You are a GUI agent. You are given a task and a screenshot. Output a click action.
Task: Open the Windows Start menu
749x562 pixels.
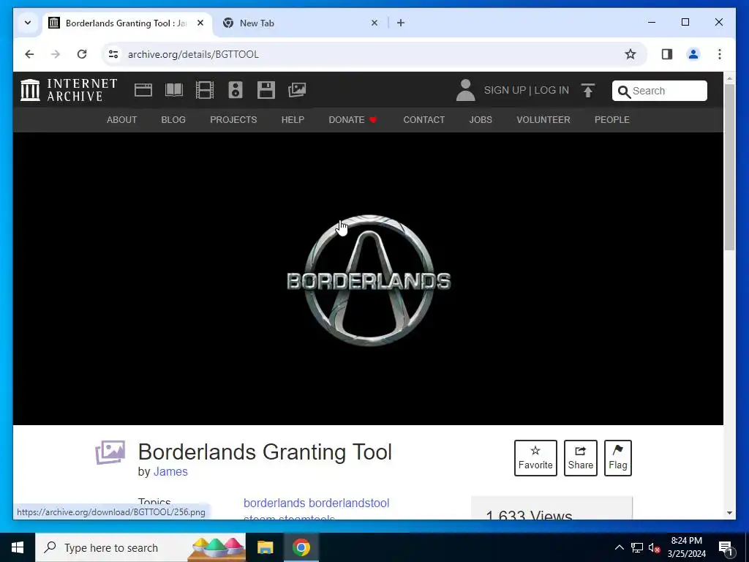(x=18, y=547)
